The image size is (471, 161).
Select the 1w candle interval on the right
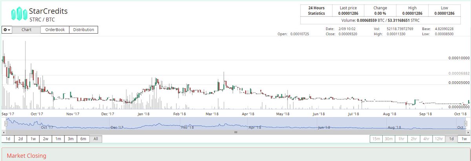point(464,139)
